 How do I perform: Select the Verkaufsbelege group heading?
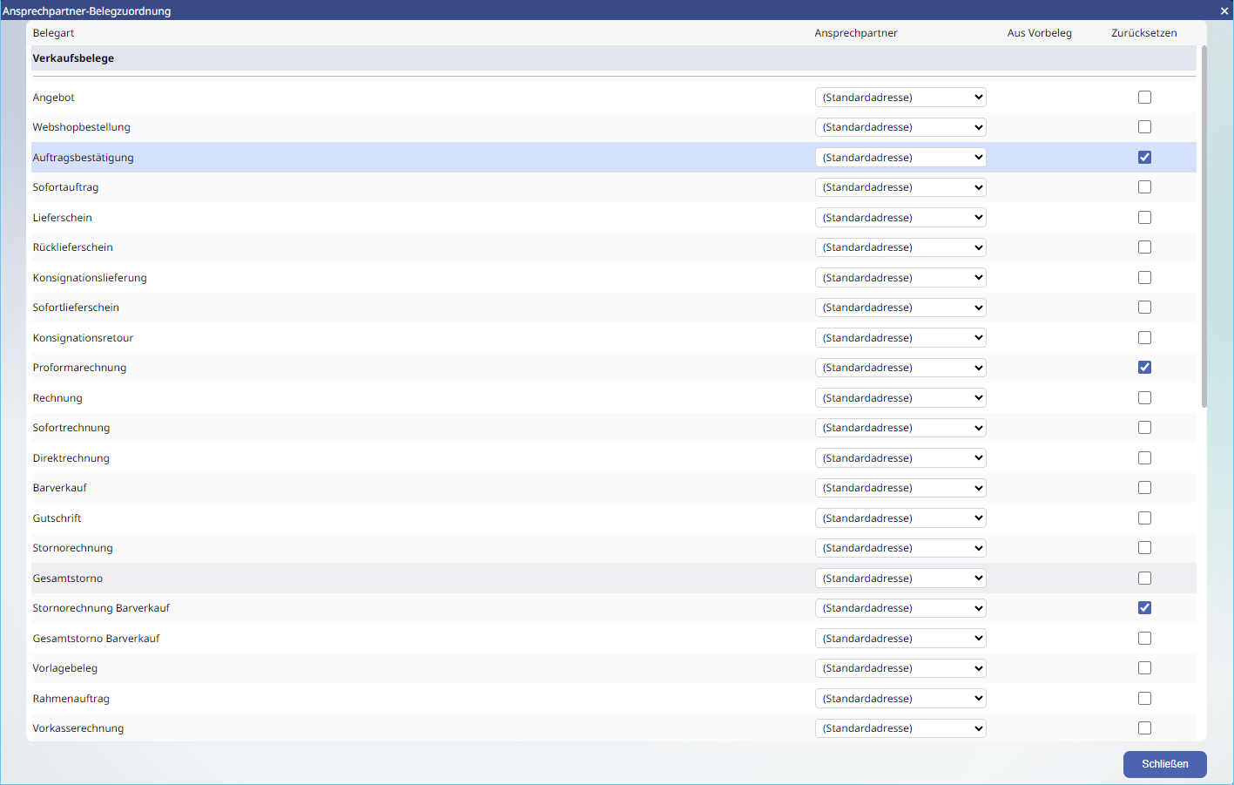[x=73, y=58]
